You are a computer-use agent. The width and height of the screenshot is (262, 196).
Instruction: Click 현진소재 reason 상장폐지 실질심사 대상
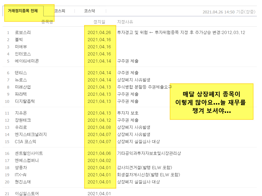click(138, 182)
